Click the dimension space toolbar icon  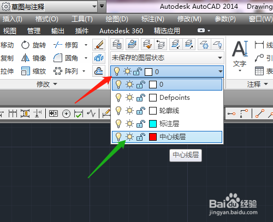(25, 113)
